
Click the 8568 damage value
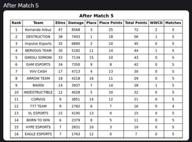76,30
